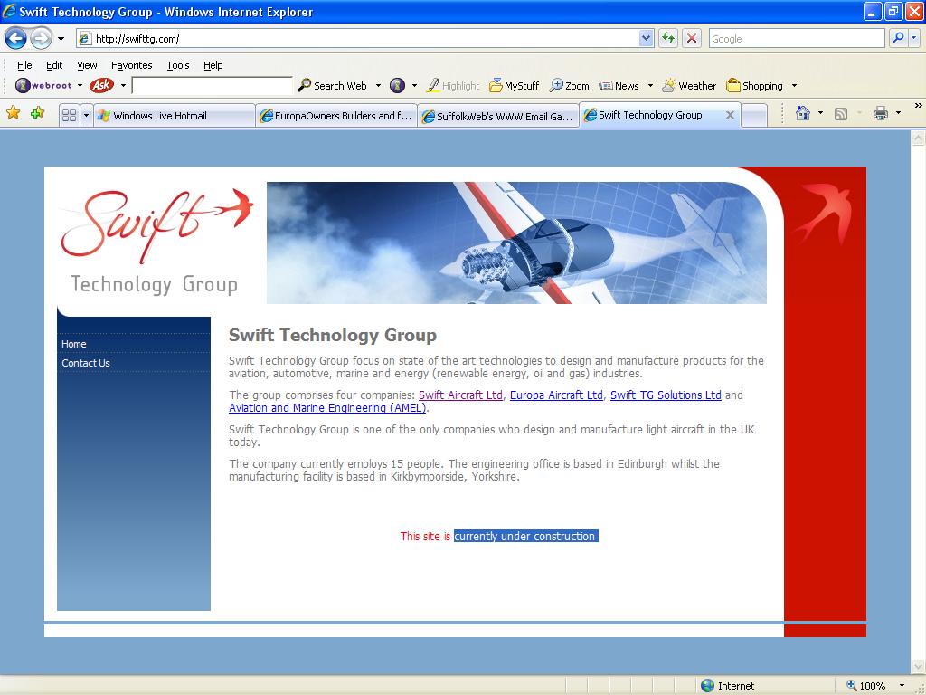Click the Home page icon
This screenshot has height=695, width=926.
point(802,113)
